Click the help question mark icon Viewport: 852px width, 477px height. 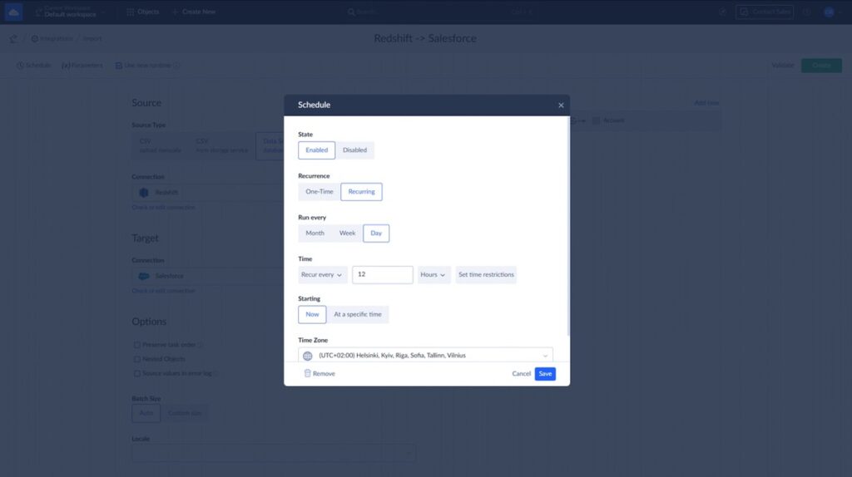coord(807,12)
